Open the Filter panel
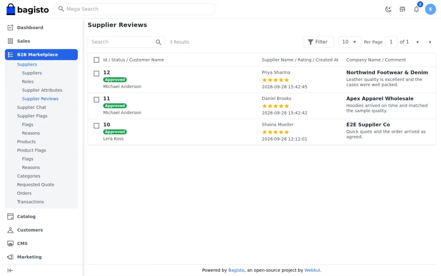The height and width of the screenshot is (276, 441). [318, 42]
